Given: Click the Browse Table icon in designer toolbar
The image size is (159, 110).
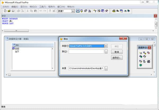Looking at the screenshot, I should (x=145, y=61).
